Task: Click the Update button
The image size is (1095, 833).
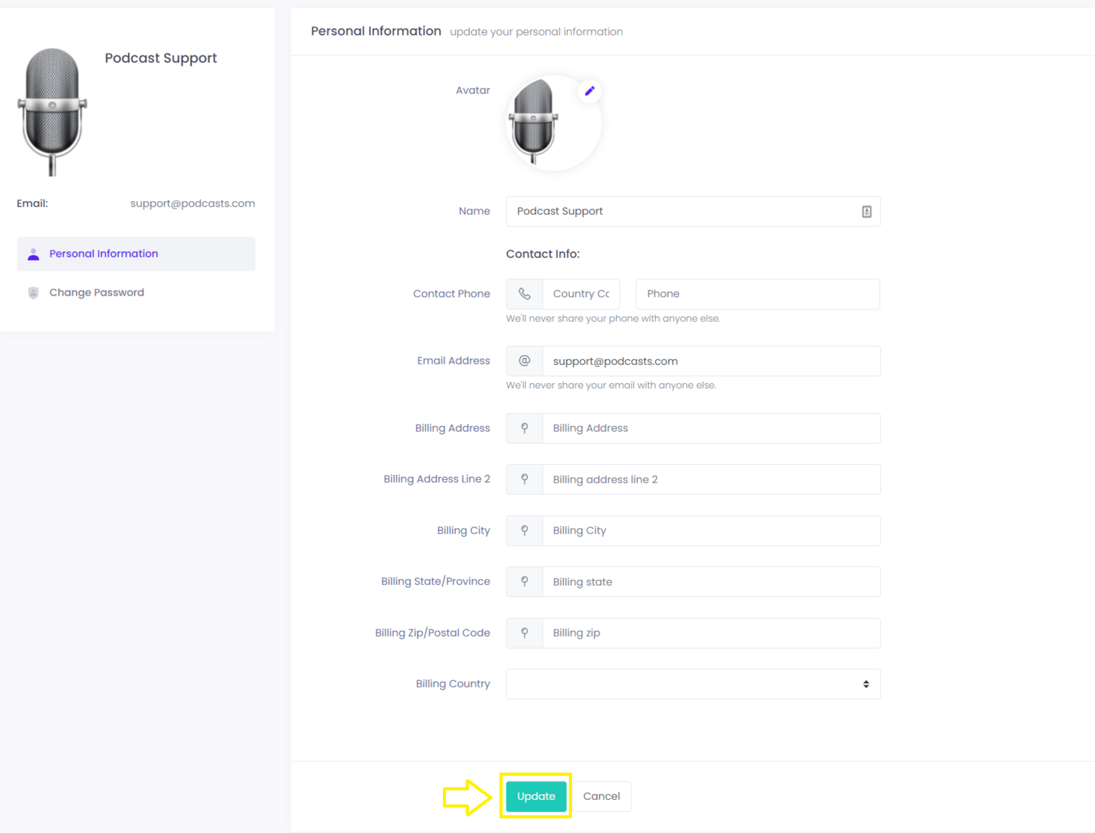Action: tap(536, 796)
